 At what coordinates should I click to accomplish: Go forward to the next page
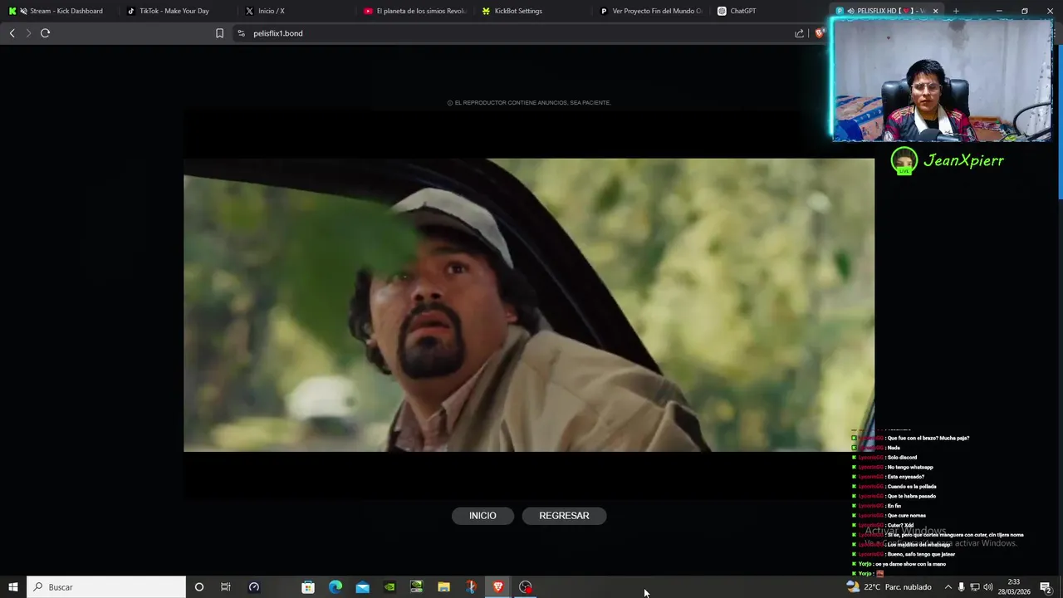pos(28,33)
